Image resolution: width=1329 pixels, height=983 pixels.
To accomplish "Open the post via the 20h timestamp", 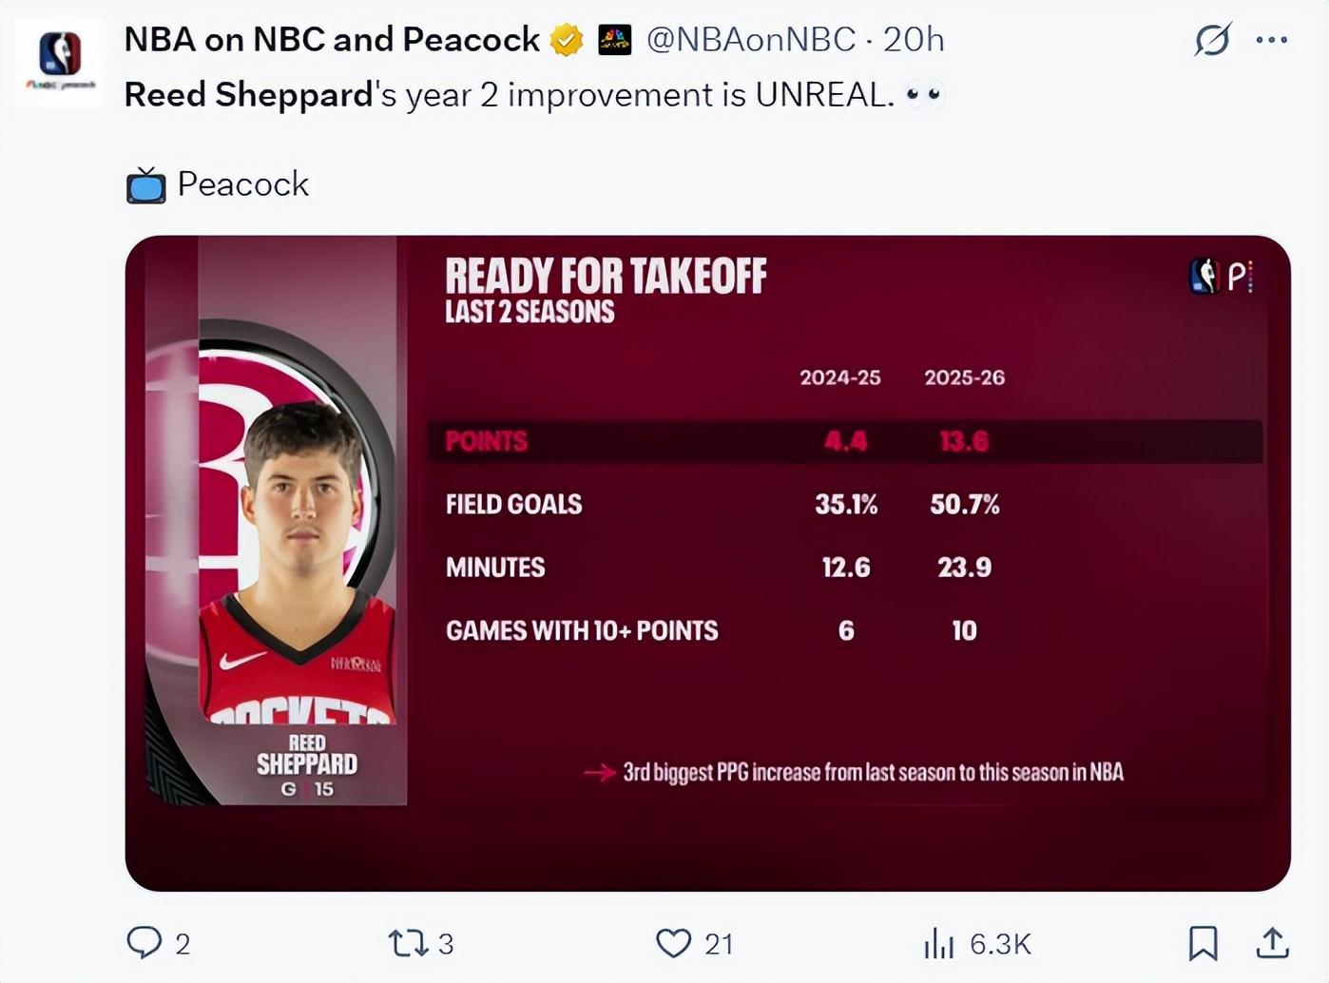I will click(914, 40).
